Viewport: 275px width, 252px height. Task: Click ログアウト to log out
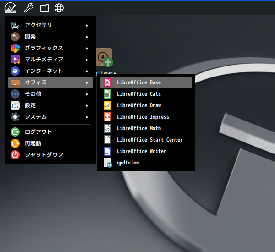(38, 132)
